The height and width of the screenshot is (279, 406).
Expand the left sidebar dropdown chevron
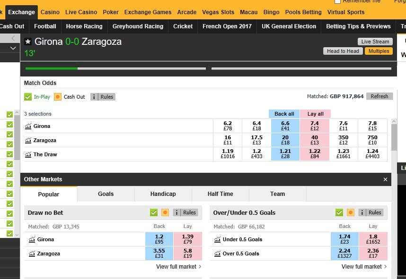point(13,48)
